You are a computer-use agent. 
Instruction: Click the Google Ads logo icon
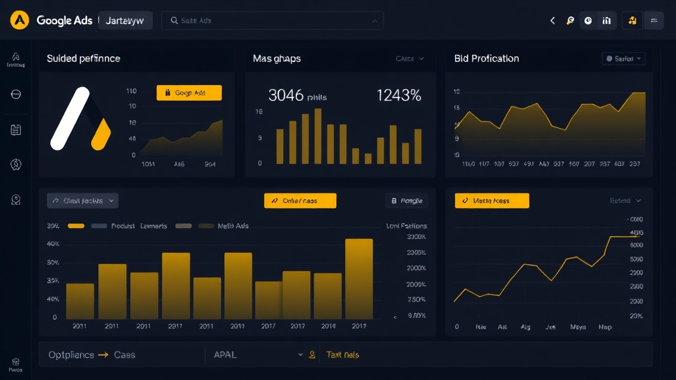click(x=19, y=20)
